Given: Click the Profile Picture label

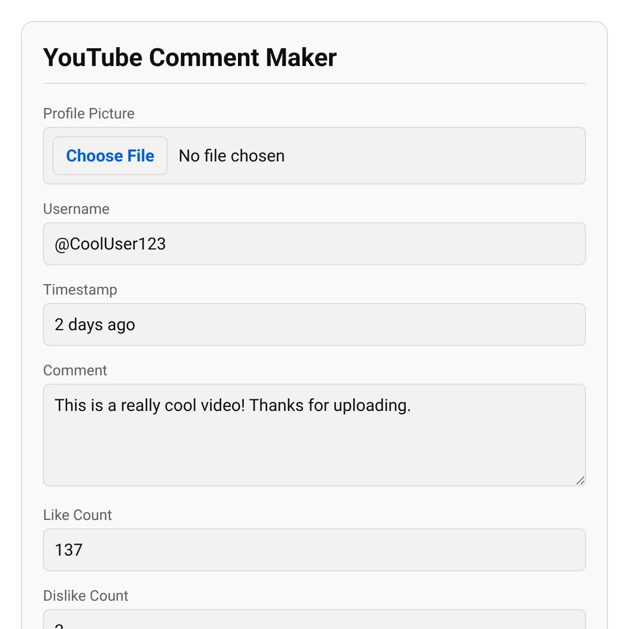Looking at the screenshot, I should coord(89,113).
